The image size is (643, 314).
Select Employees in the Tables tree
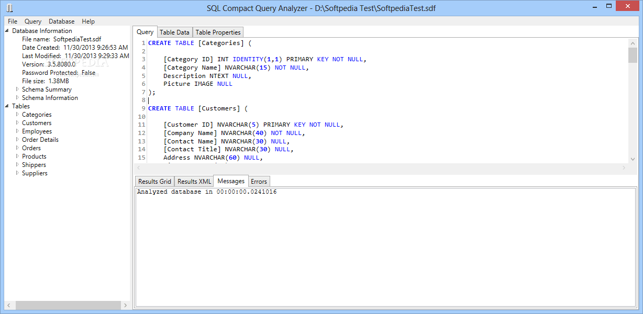coord(37,131)
